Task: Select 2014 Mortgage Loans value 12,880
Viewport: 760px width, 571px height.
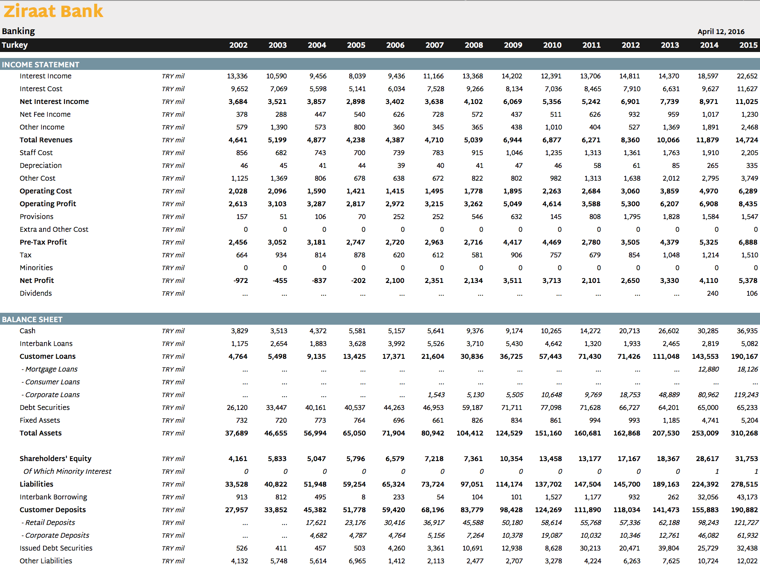Action: click(x=708, y=369)
